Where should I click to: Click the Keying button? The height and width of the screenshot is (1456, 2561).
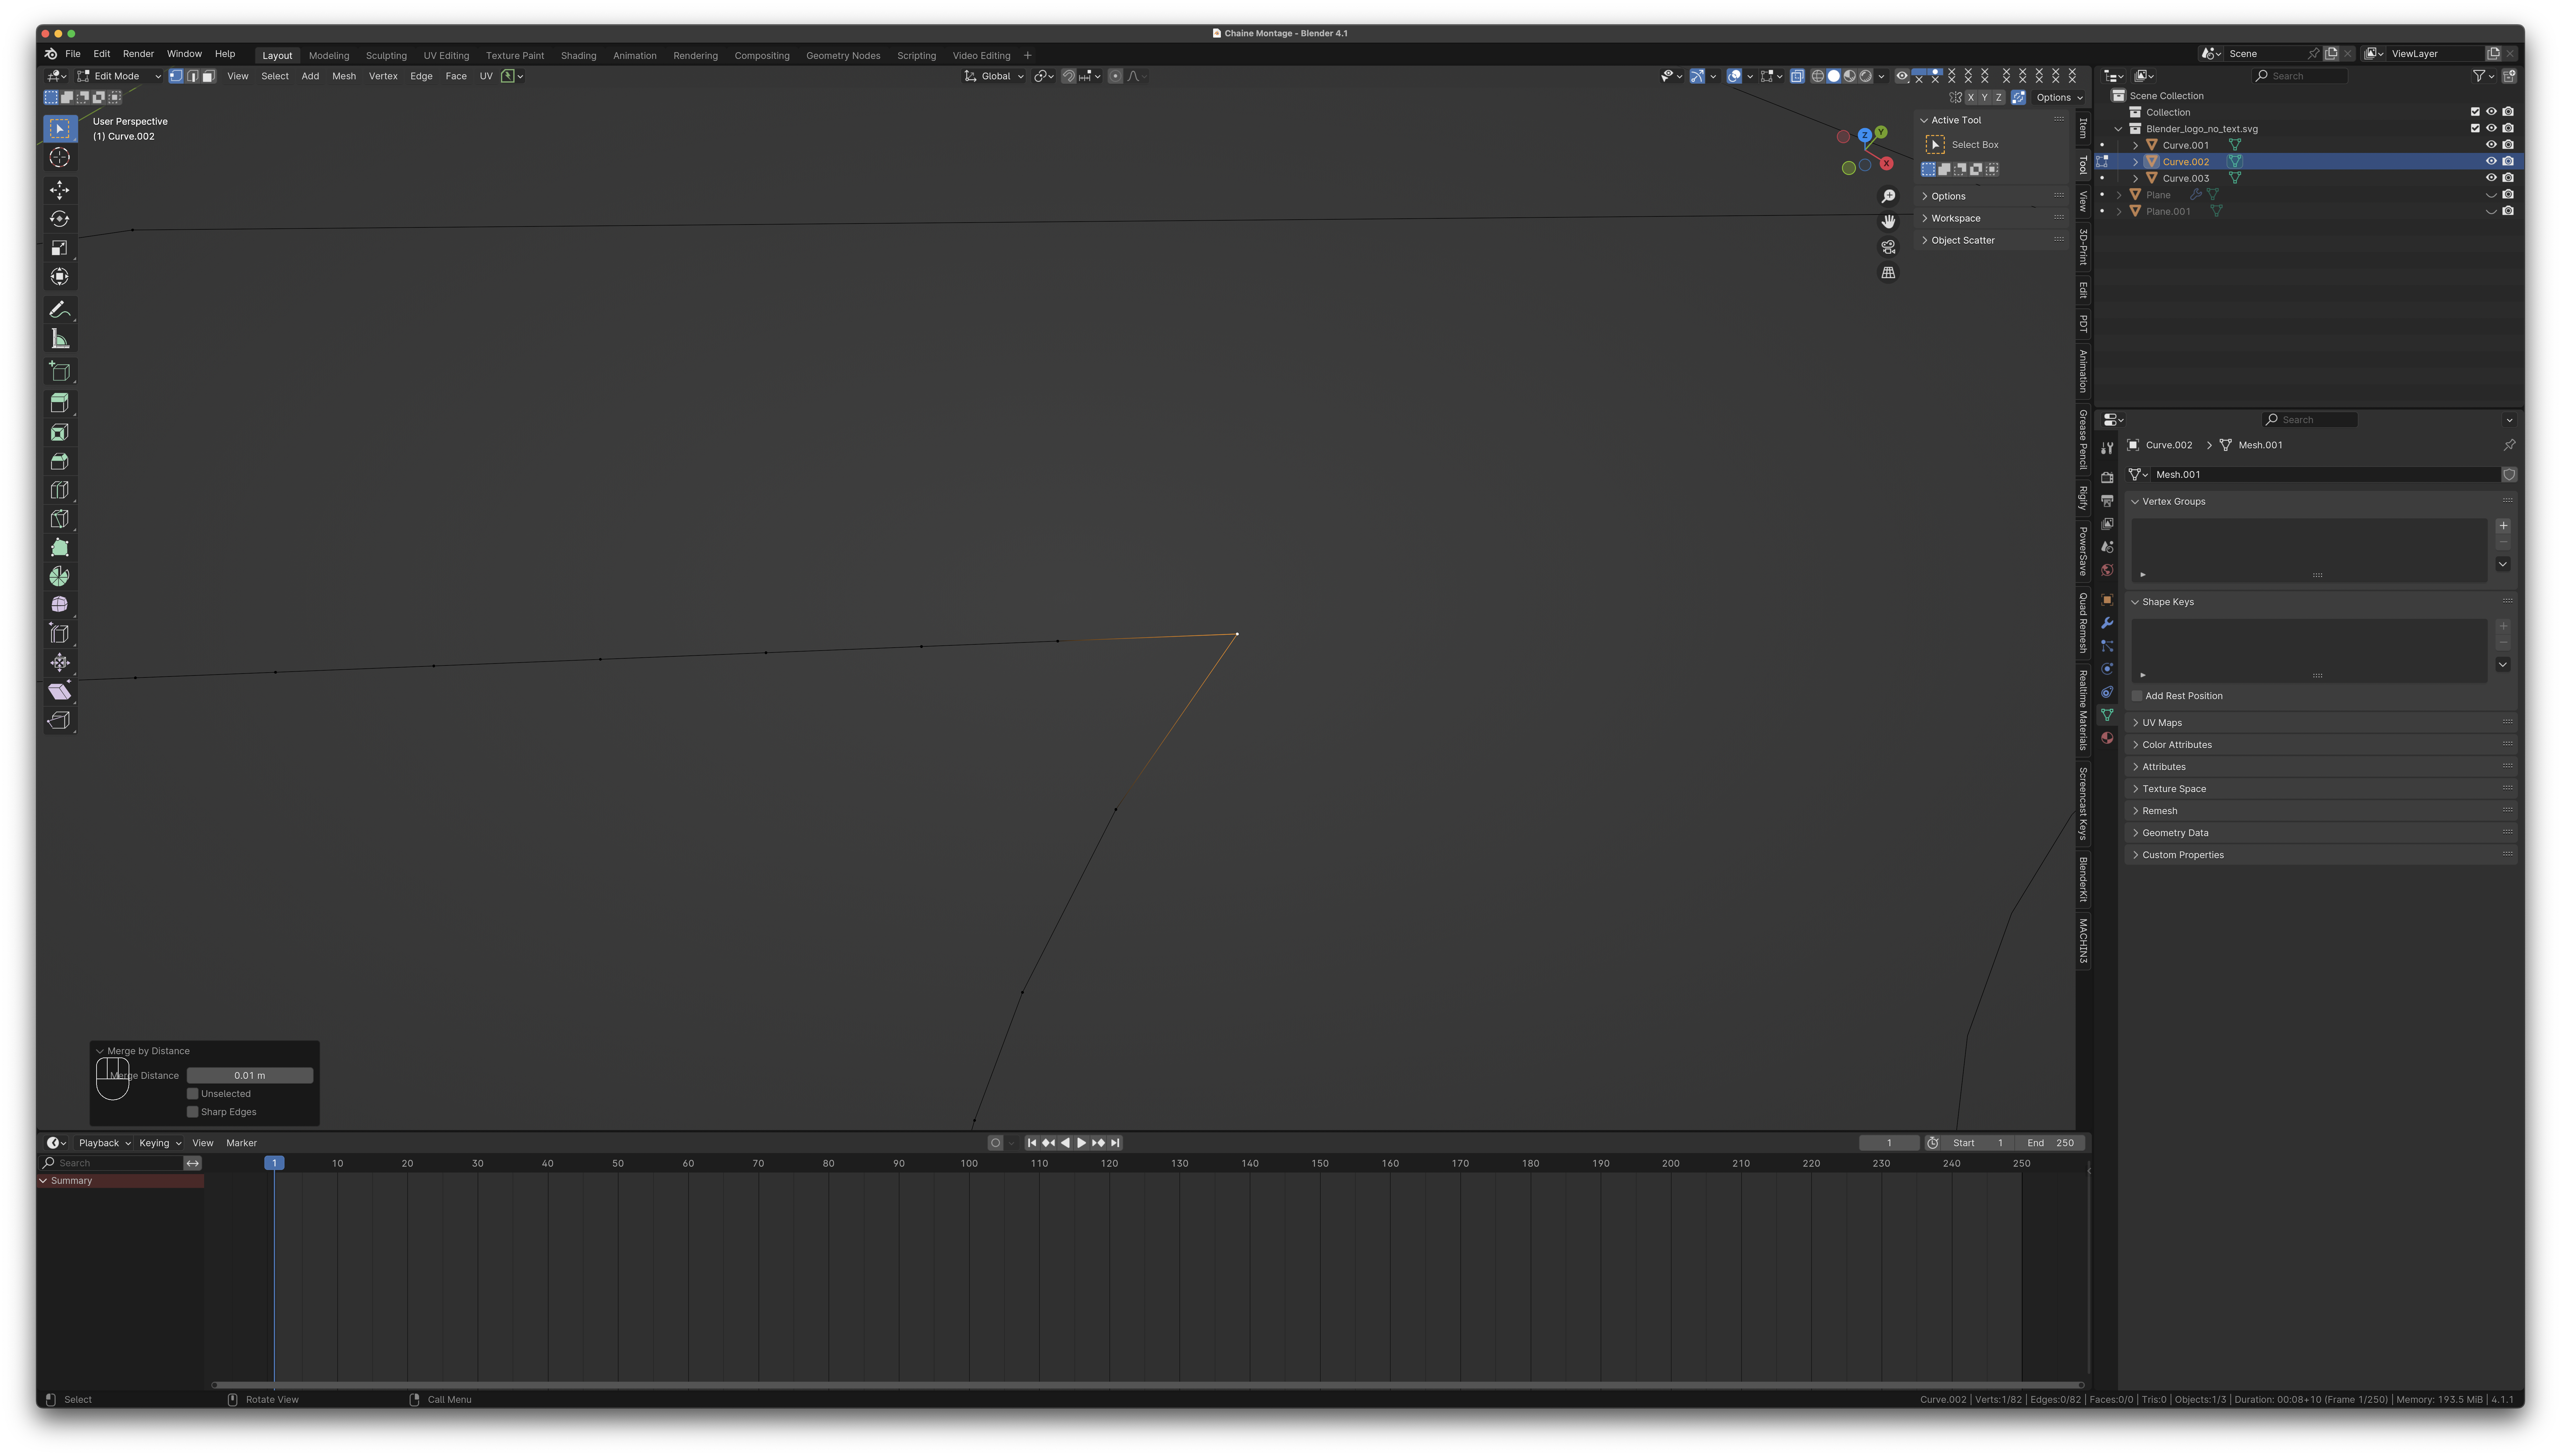[160, 1143]
